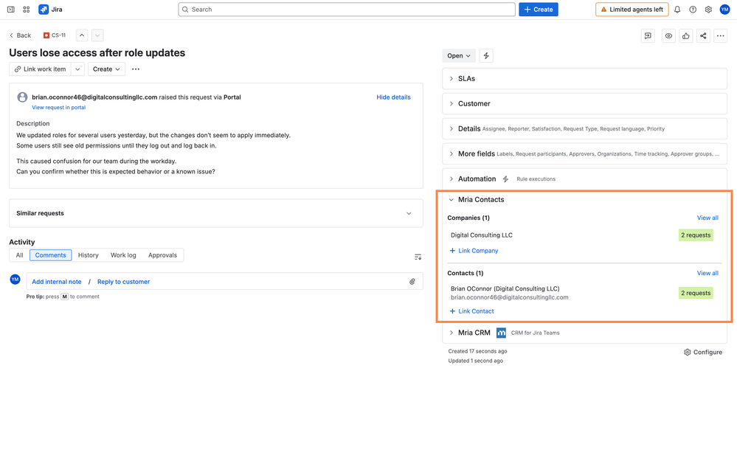Open the feedback icon near top right
Screen dimensions: 737x461
648,35
